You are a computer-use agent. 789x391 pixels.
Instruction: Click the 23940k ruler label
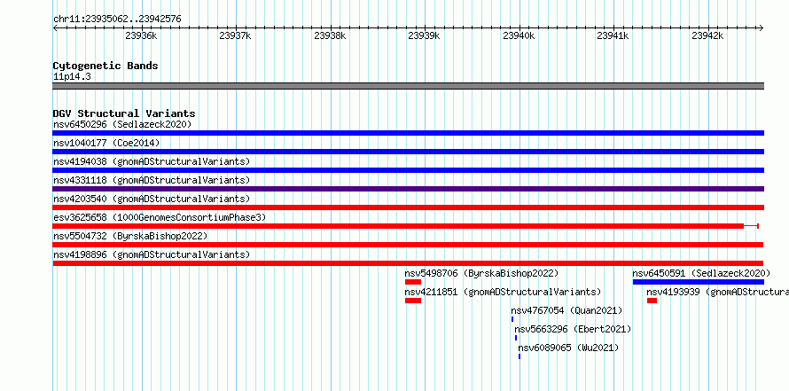[519, 35]
